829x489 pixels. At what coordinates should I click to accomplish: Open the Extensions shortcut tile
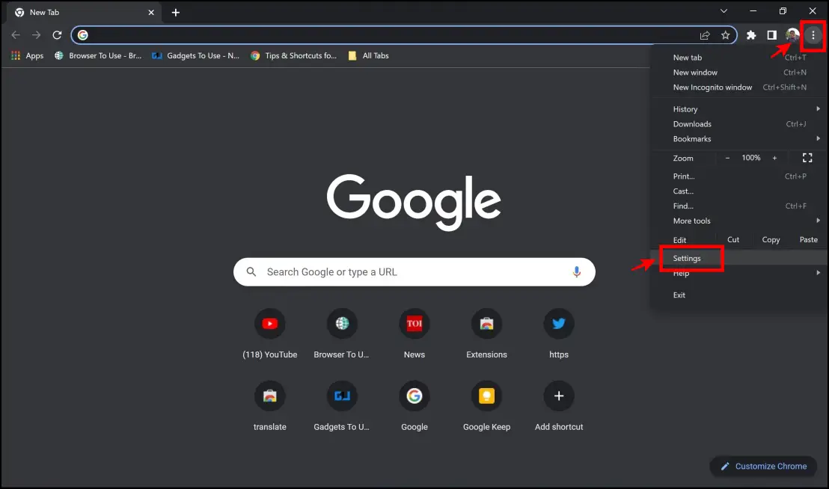click(486, 334)
